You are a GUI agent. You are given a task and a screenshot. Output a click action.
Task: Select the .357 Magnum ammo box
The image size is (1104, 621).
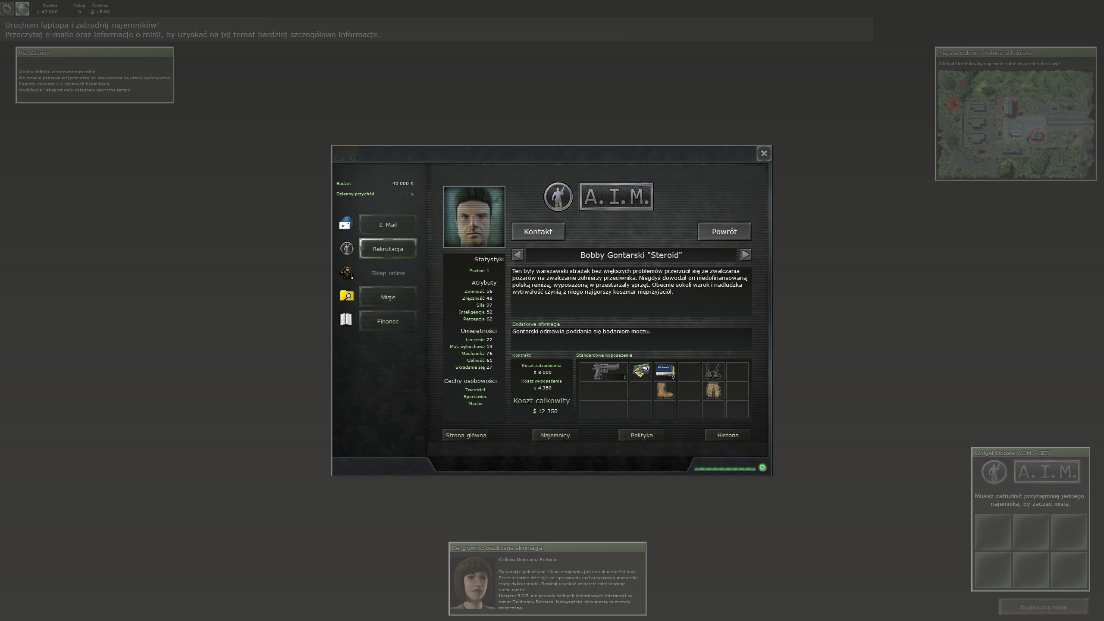[x=665, y=371]
